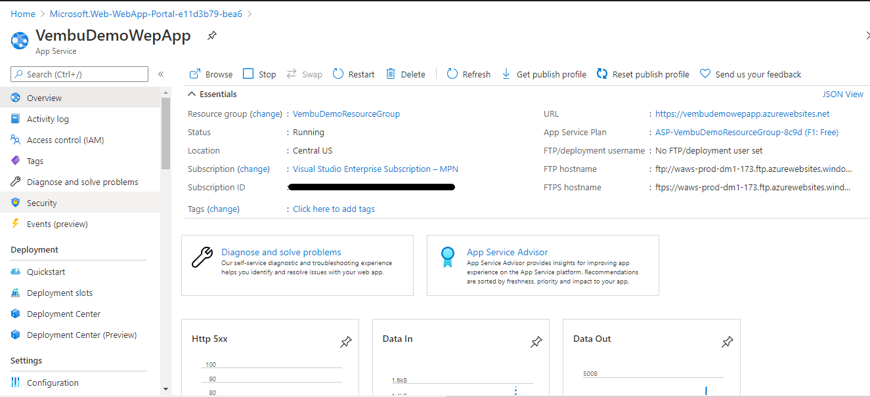
Task: Select Overview in the sidebar
Action: [80, 98]
